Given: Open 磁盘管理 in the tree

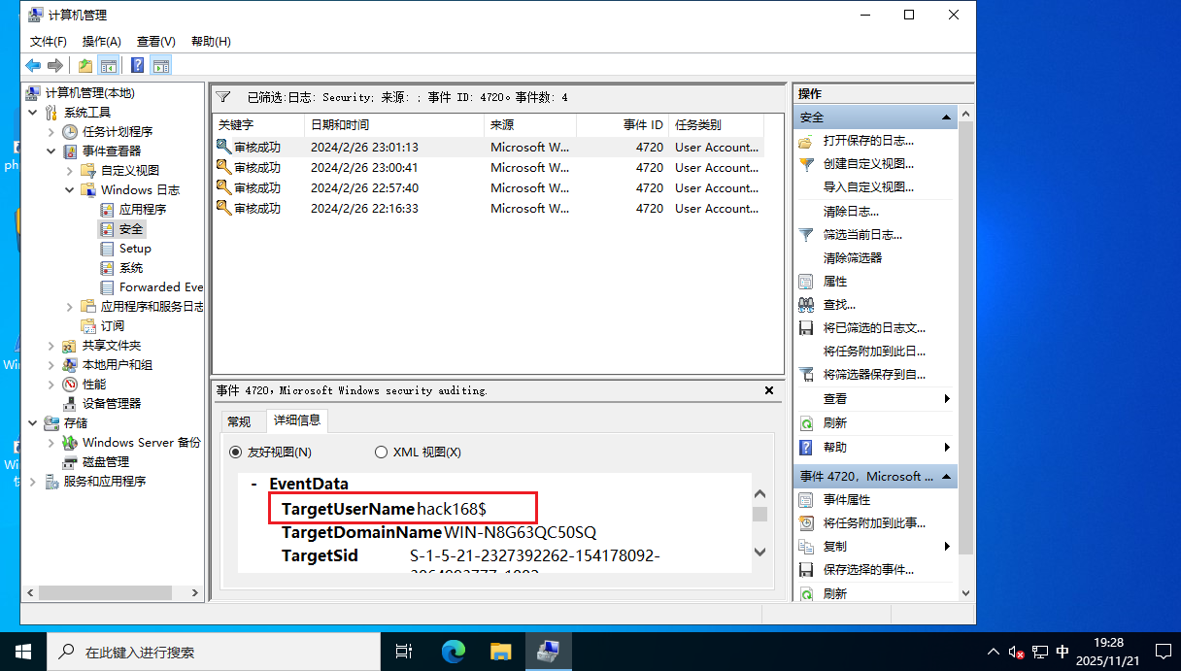Looking at the screenshot, I should click(x=106, y=461).
